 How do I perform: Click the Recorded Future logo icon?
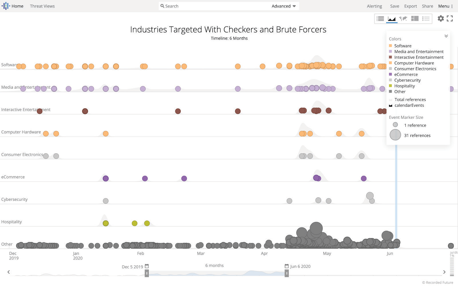(x=5, y=6)
